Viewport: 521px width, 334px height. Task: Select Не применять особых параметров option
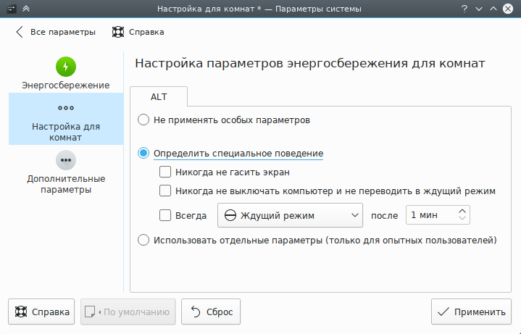[143, 120]
